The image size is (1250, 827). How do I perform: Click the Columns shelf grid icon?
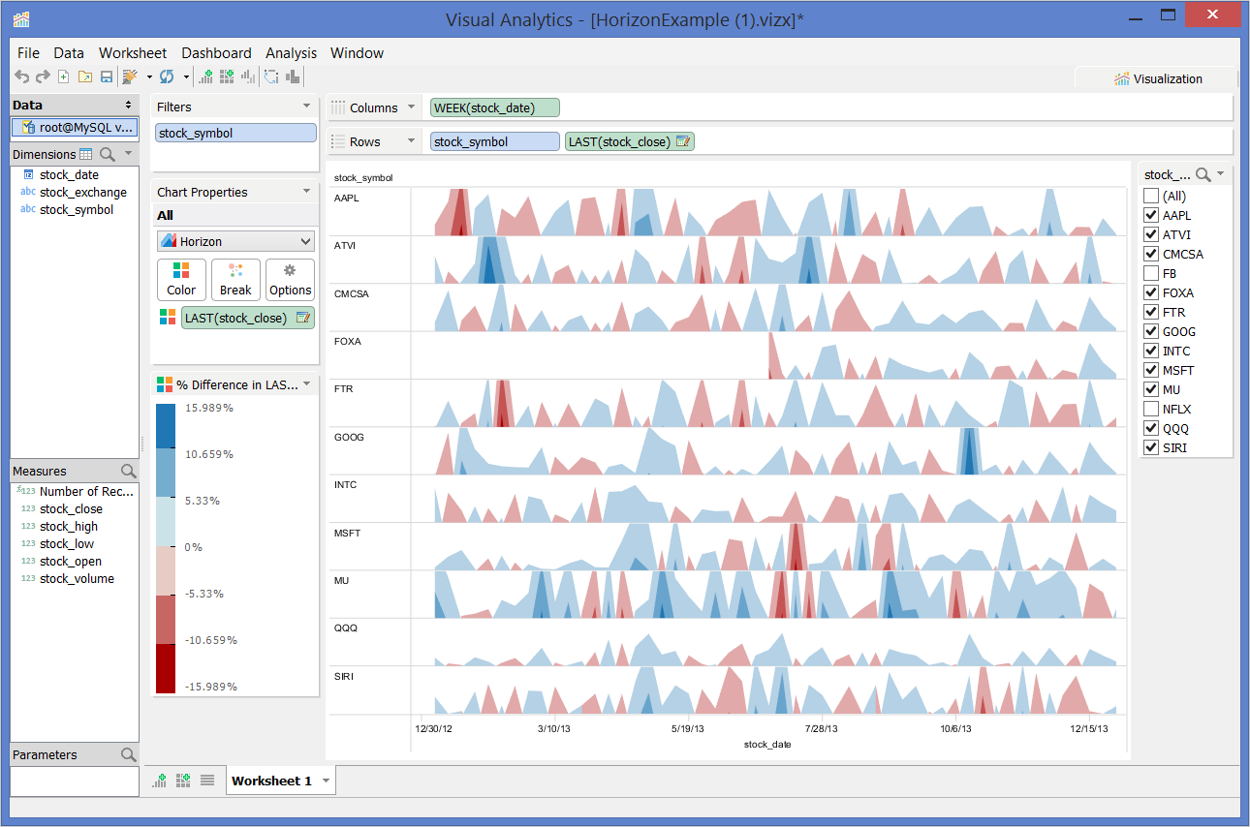coord(338,107)
